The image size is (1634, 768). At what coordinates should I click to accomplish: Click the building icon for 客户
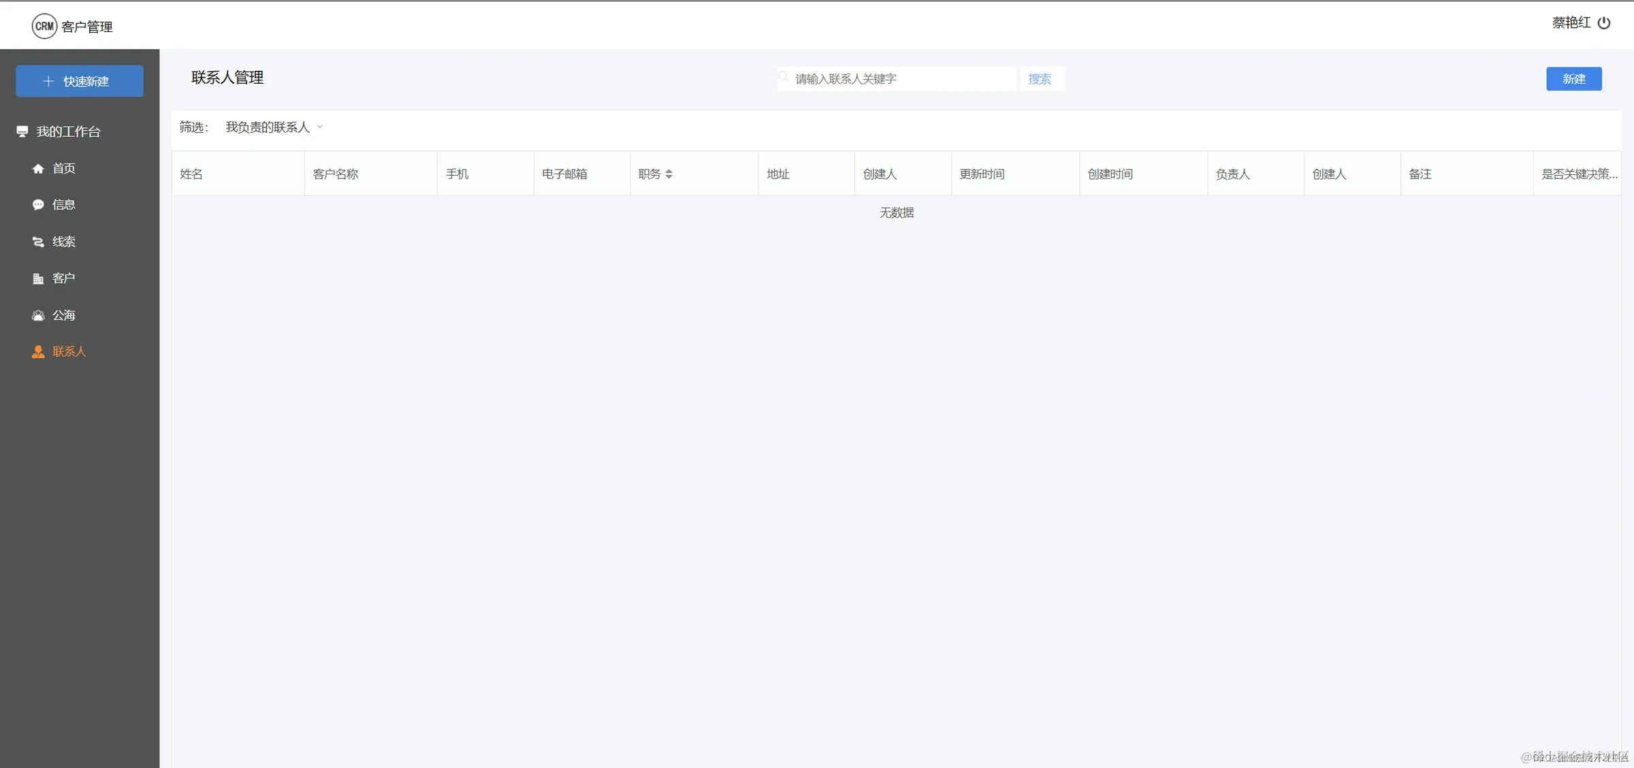(38, 278)
